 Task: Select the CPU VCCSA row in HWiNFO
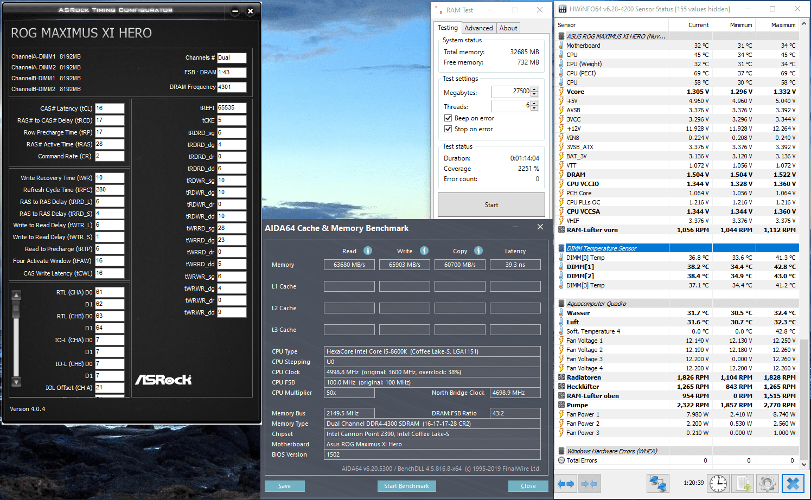pos(678,211)
